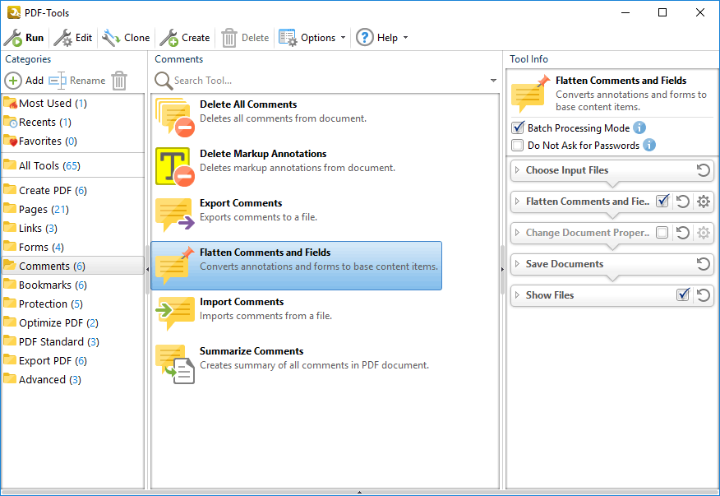Image resolution: width=720 pixels, height=496 pixels.
Task: Expand the Choose Input Files step
Action: coord(518,170)
